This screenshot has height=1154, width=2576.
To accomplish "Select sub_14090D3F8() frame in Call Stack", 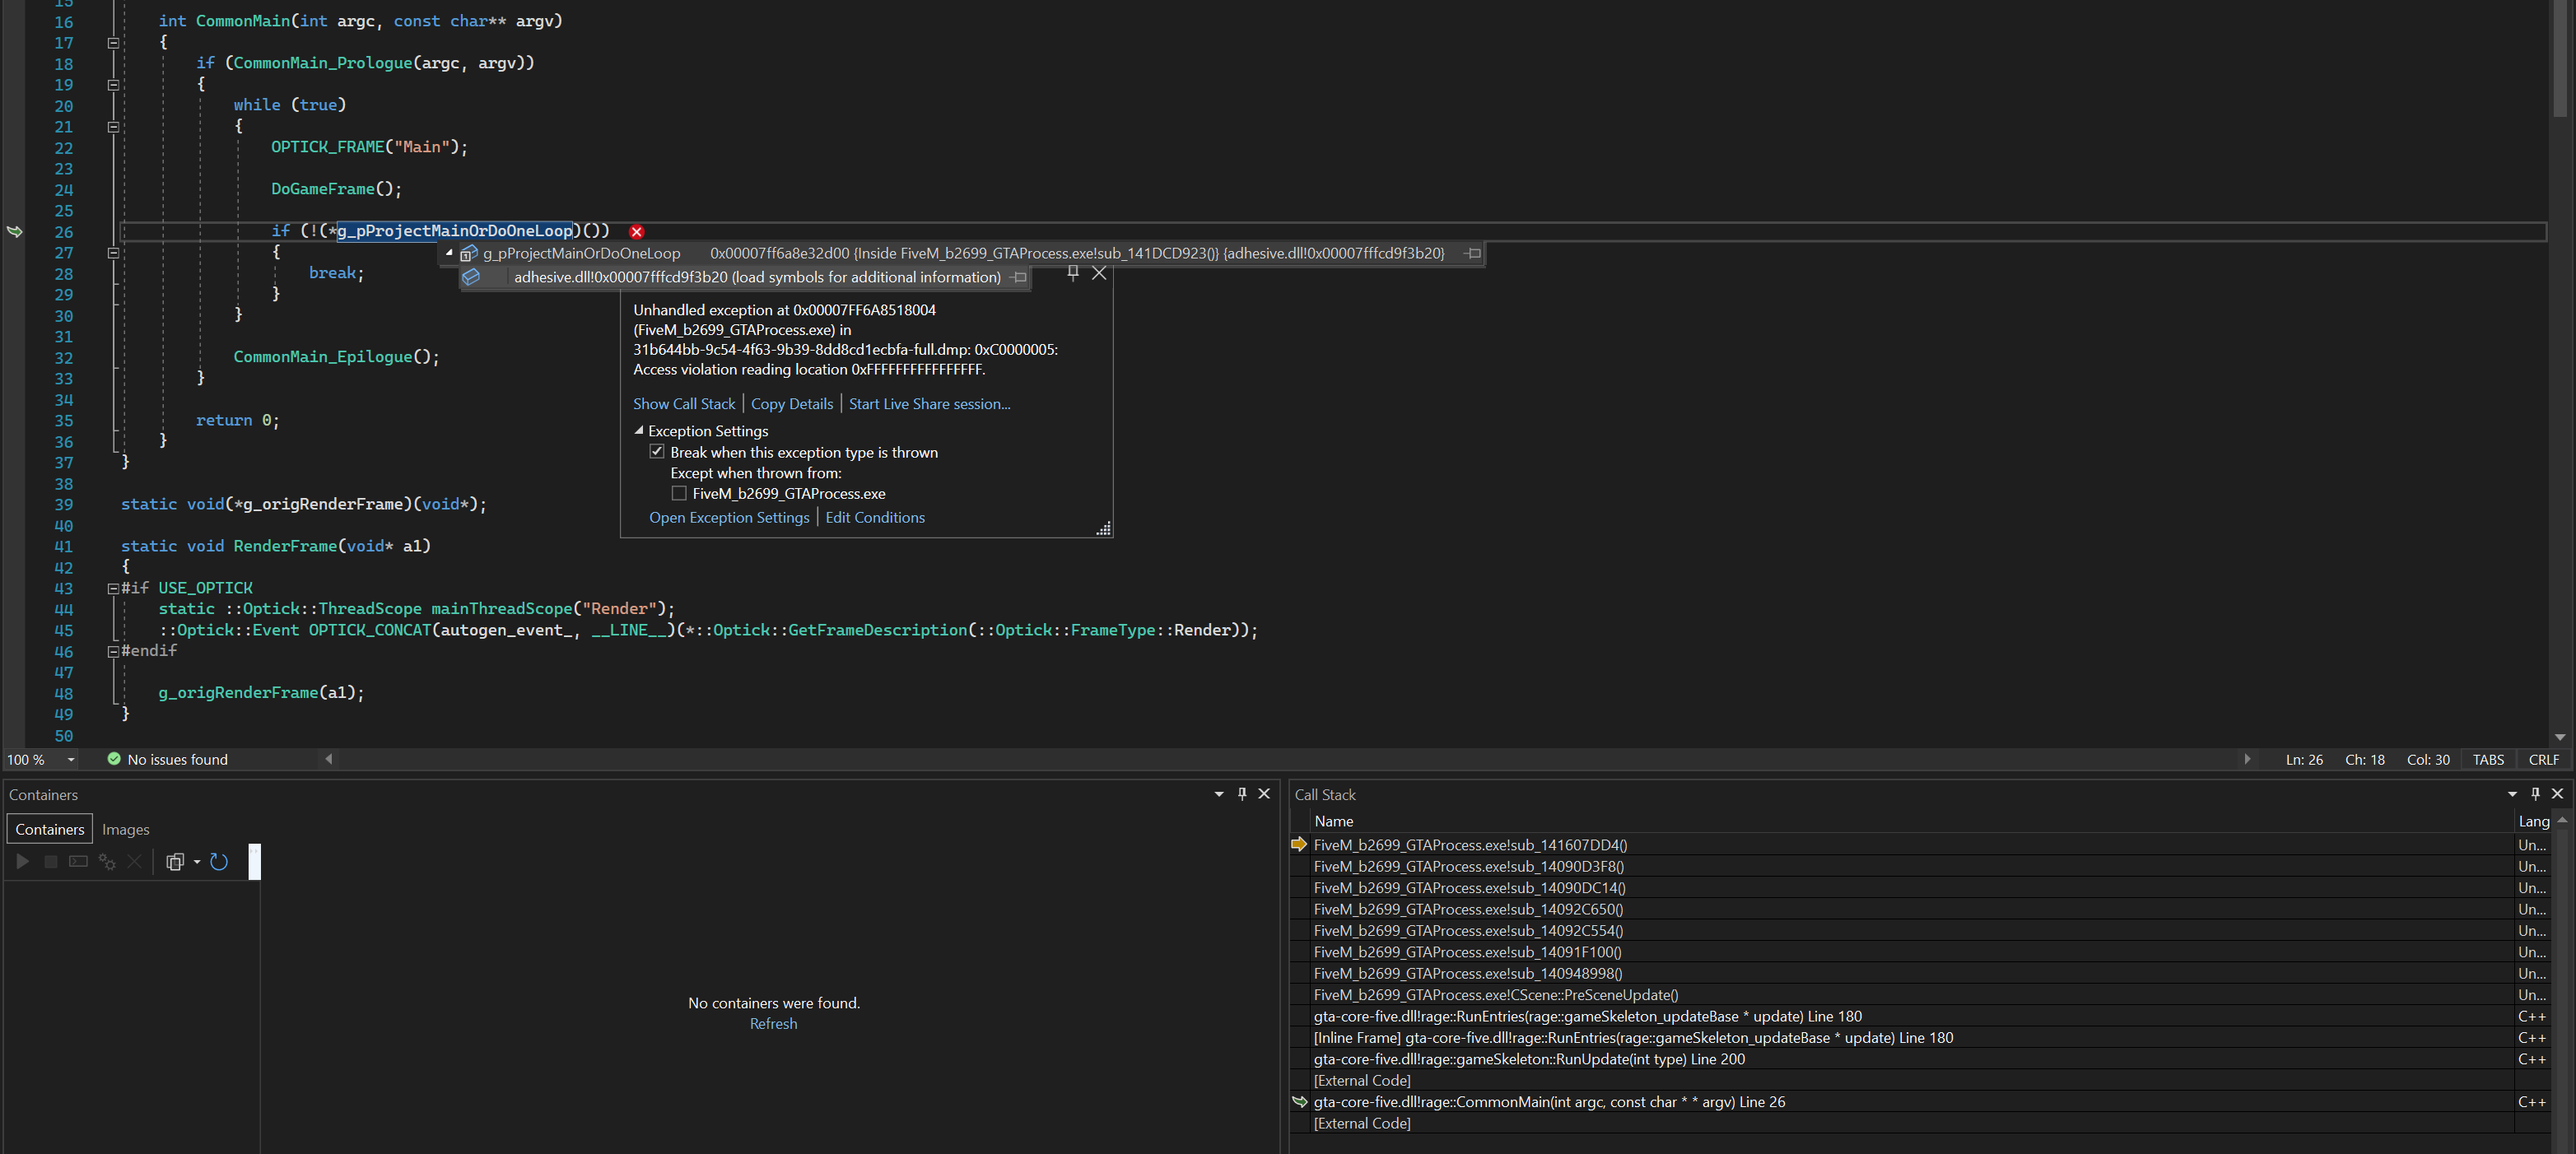I will tap(1911, 866).
